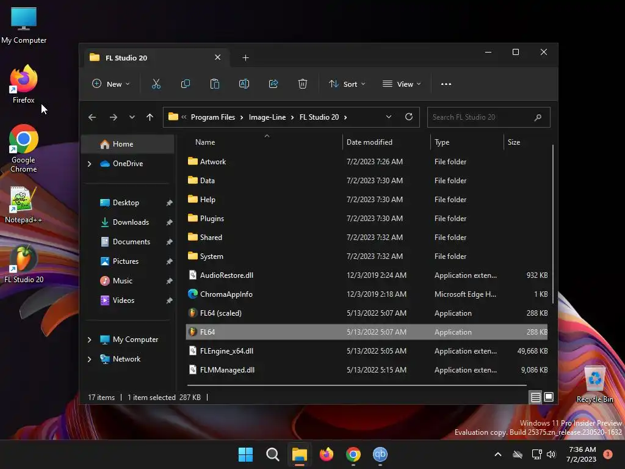Click the Delete trash can icon

tap(303, 84)
